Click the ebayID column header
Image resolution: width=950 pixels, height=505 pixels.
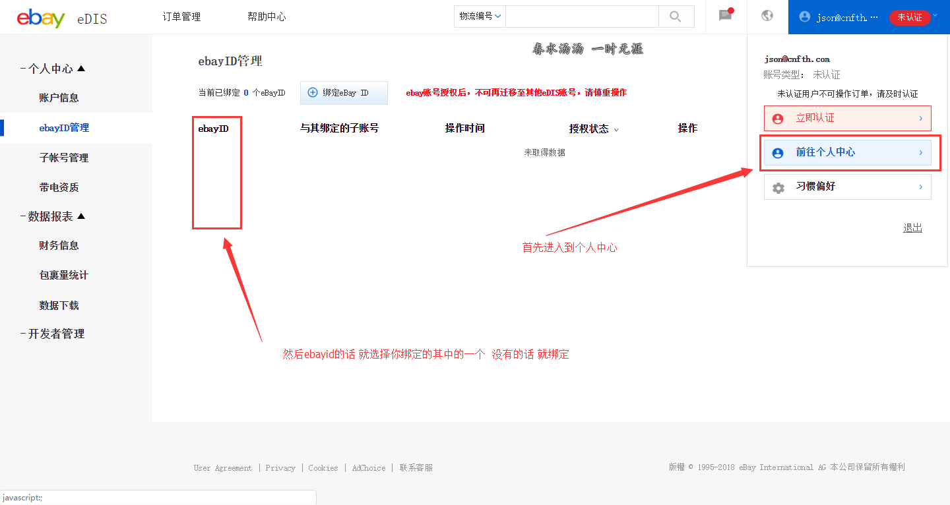[x=213, y=129]
